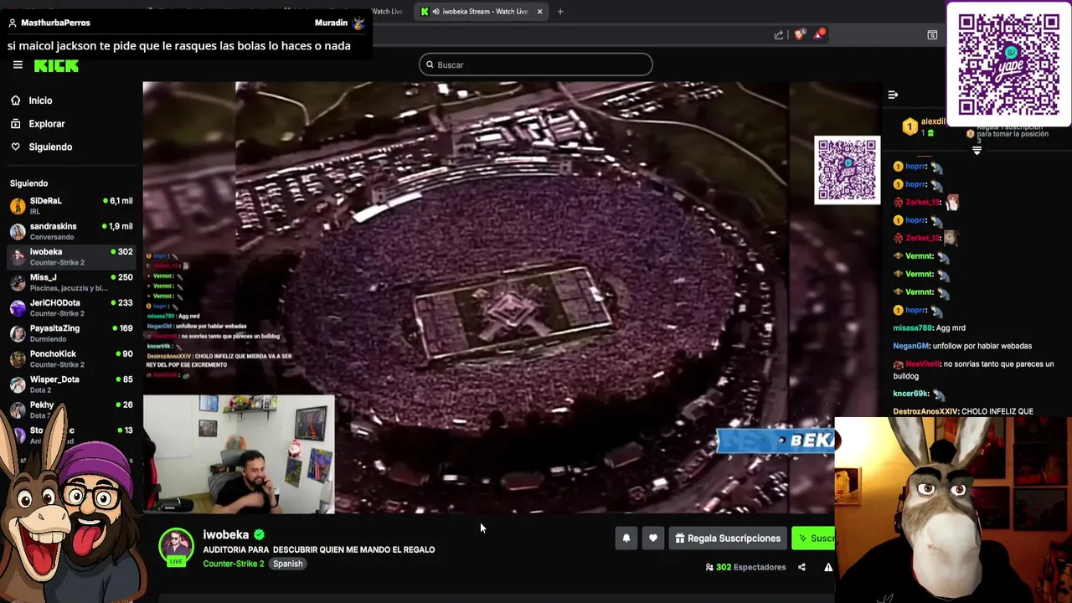1072x603 pixels.
Task: Open SiDeRaL channel in following list
Action: 70,206
